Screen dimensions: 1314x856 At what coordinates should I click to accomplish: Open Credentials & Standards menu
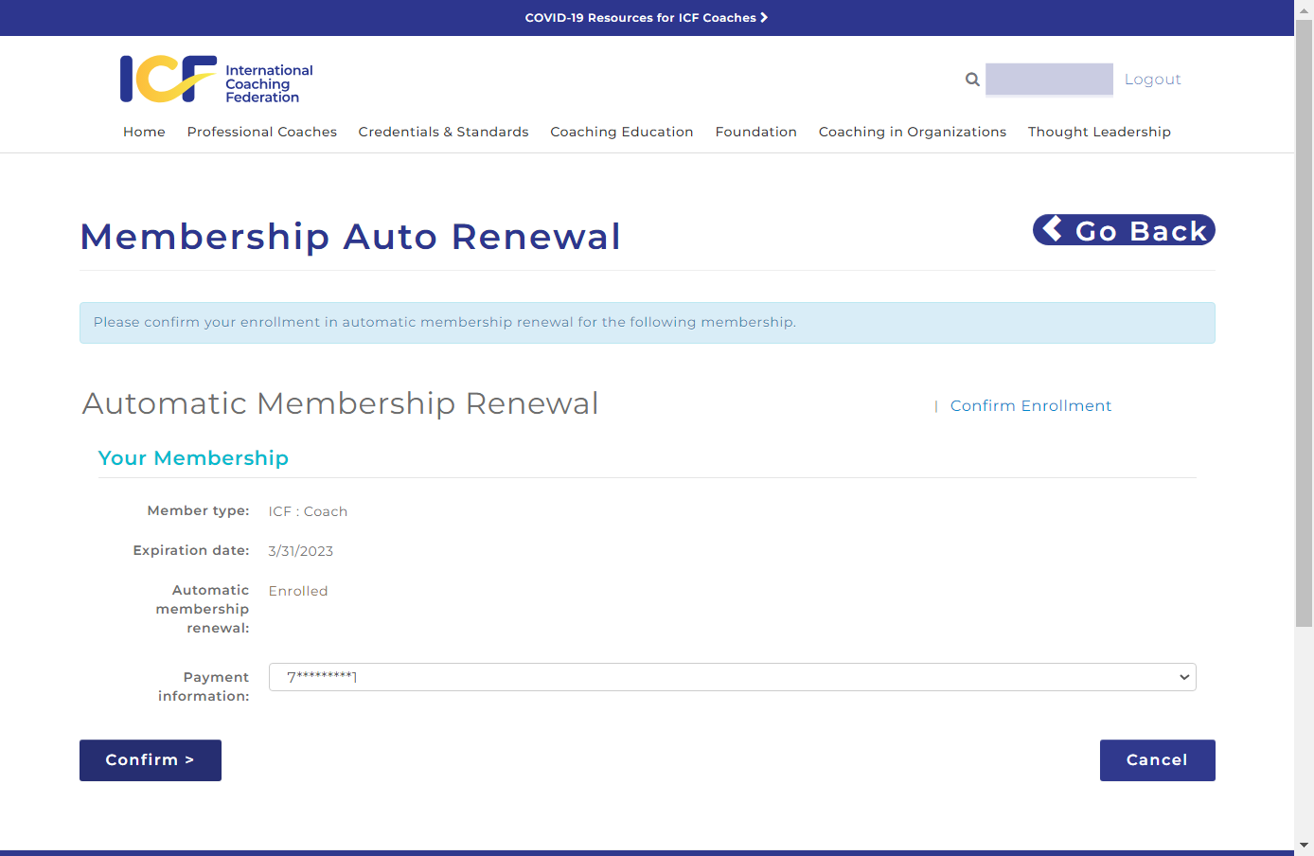coord(443,132)
